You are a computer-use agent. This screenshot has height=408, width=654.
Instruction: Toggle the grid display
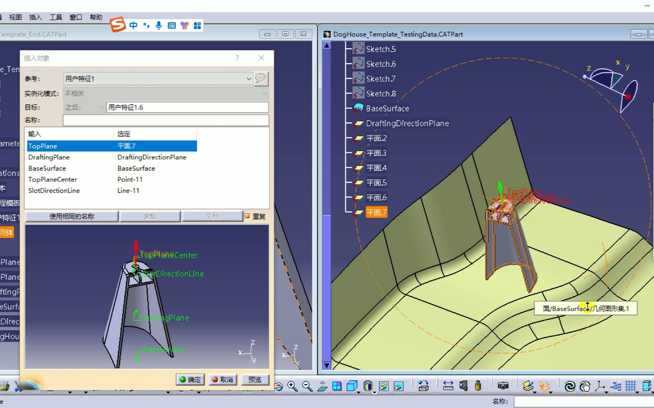[x=631, y=386]
